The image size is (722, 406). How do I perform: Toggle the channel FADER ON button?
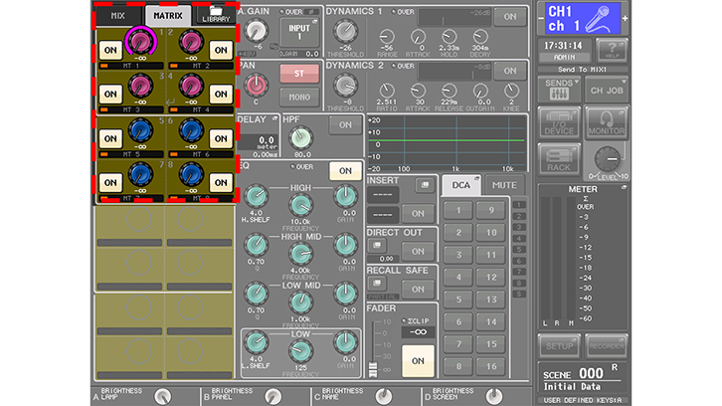click(x=418, y=361)
